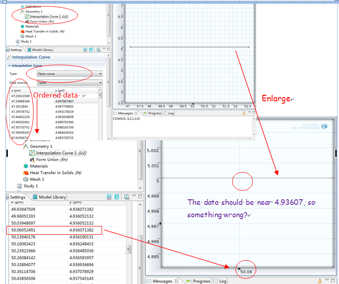The height and width of the screenshot is (284, 339).
Task: Click the Form Union icon in lower tree
Action: [x=32, y=160]
